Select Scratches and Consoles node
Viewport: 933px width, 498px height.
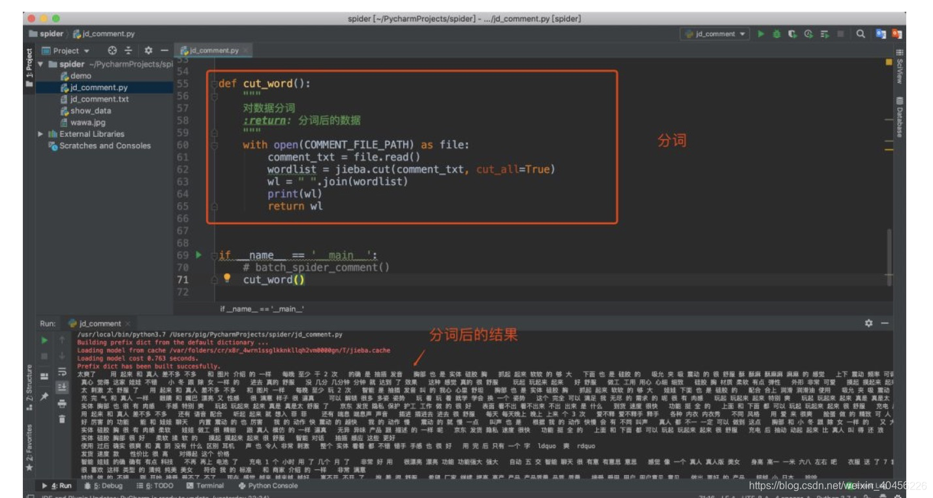click(x=100, y=145)
